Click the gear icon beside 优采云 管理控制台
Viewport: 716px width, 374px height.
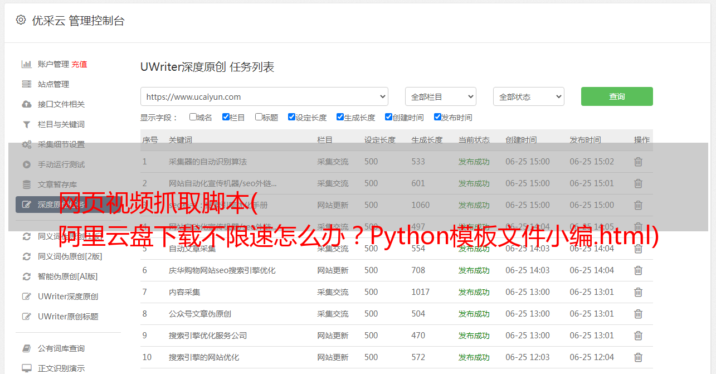pos(21,20)
